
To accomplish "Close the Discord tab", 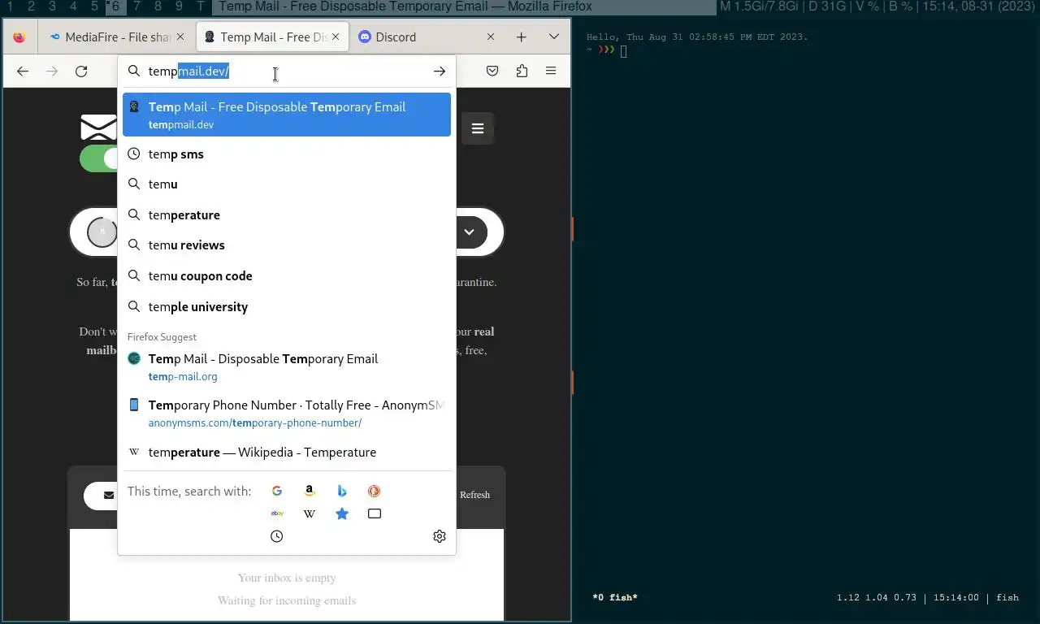I will click(491, 37).
